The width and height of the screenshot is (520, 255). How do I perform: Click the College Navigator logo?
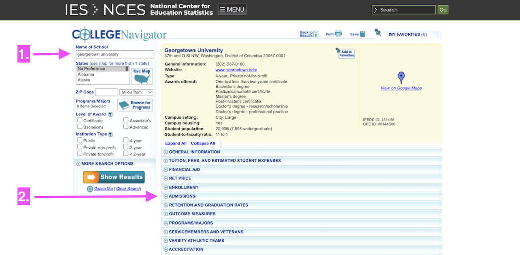[x=119, y=35]
